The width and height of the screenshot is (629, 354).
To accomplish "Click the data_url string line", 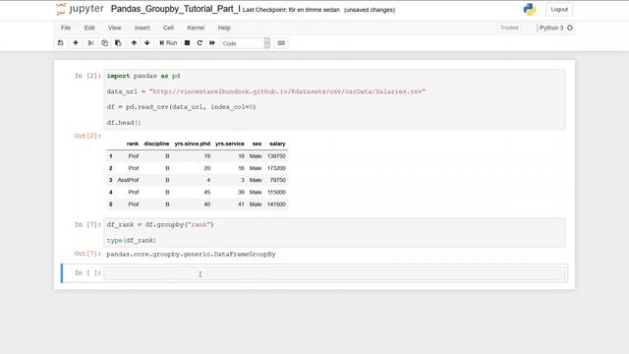I will click(x=265, y=91).
